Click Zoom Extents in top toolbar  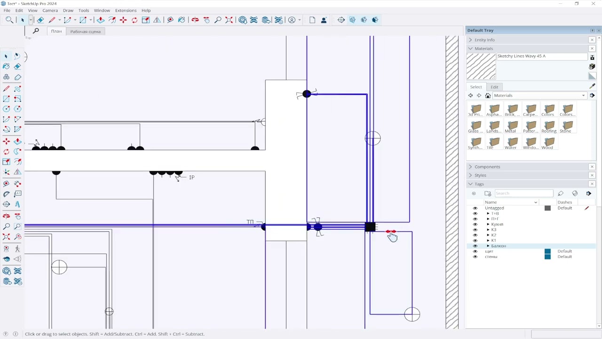pyautogui.click(x=229, y=20)
